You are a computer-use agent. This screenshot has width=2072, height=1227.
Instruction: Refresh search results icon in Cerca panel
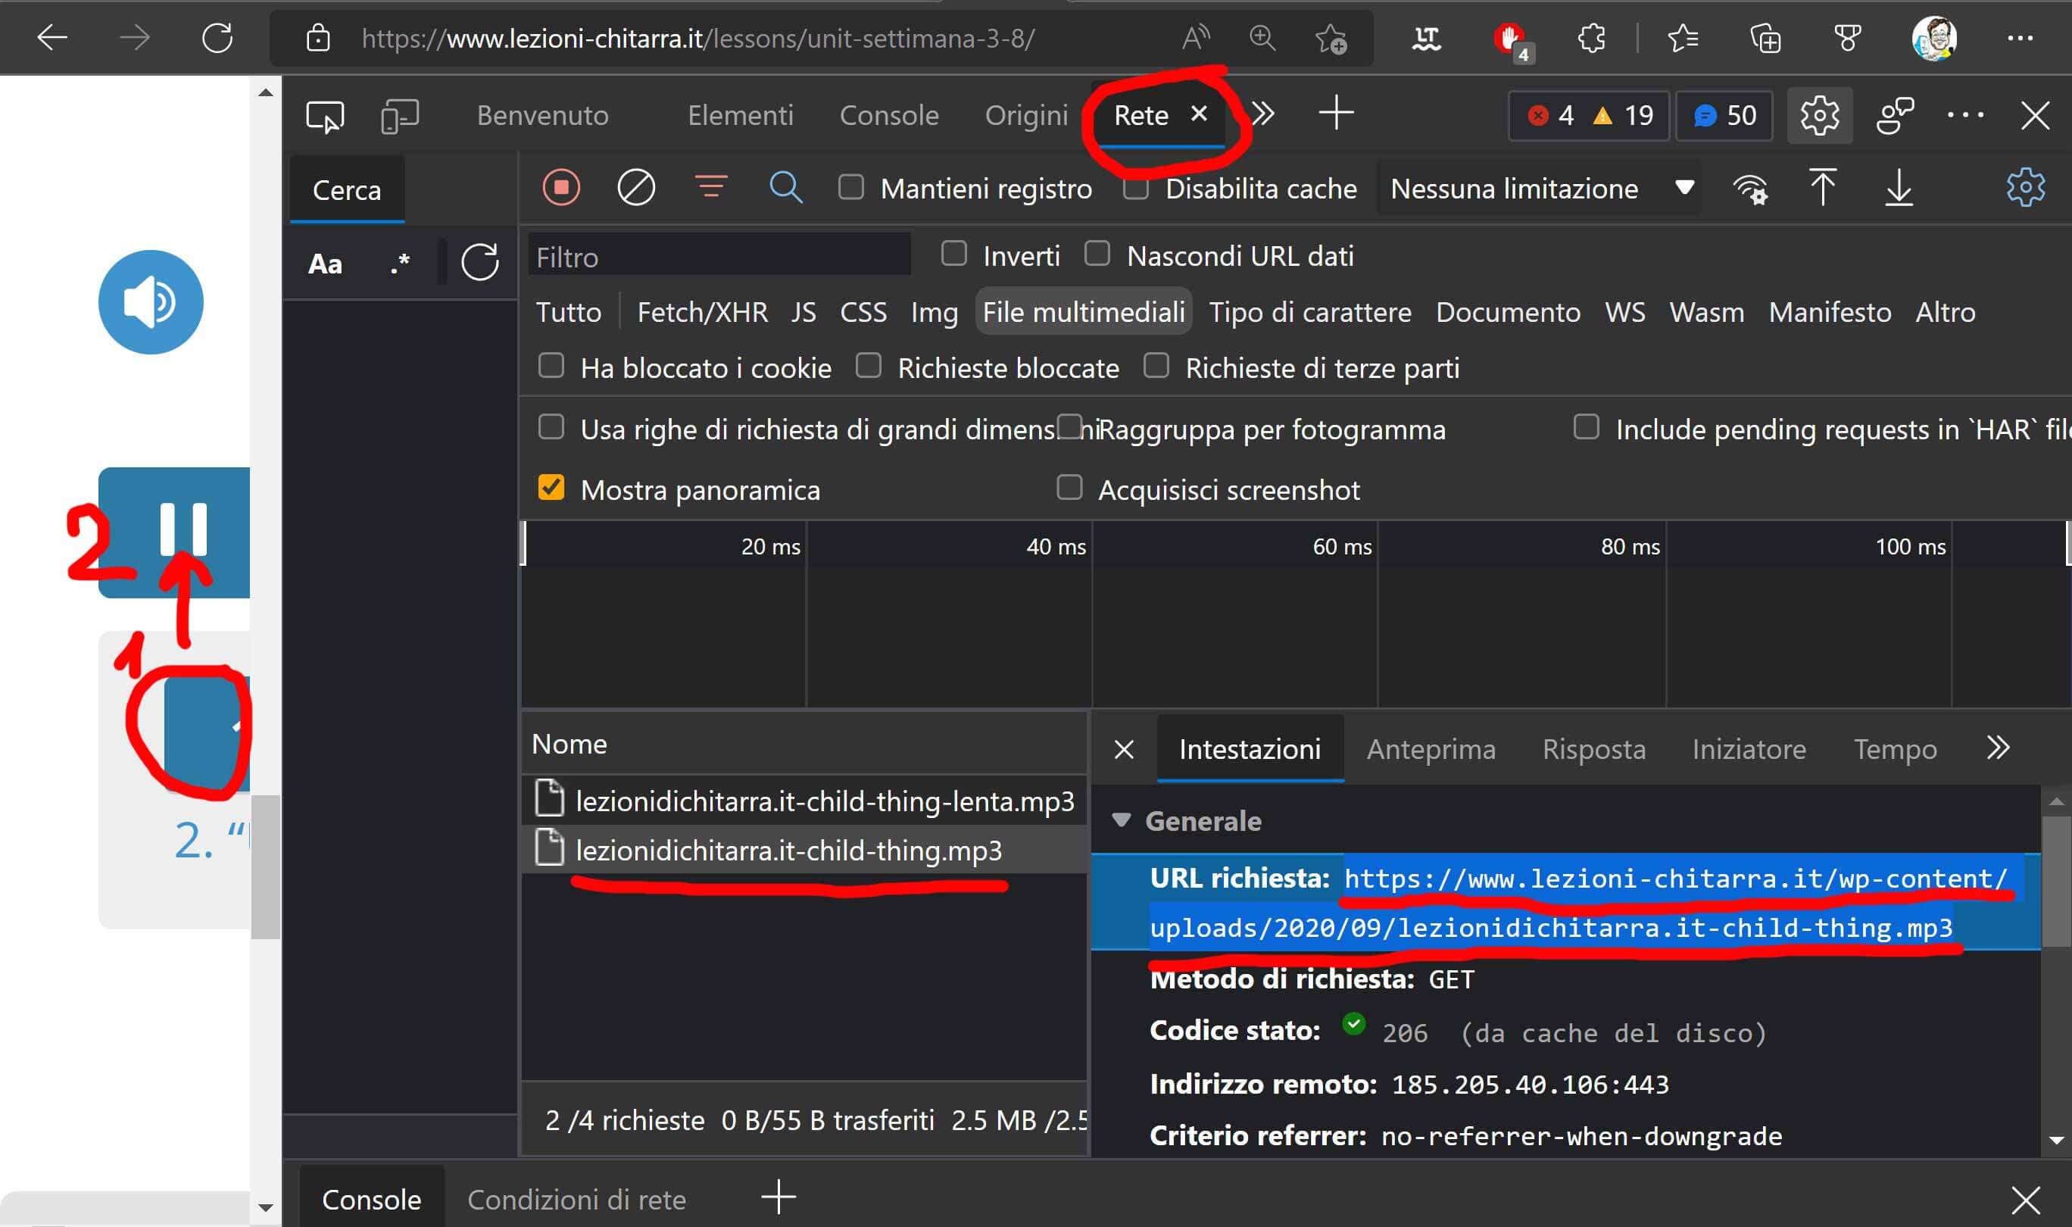479,263
